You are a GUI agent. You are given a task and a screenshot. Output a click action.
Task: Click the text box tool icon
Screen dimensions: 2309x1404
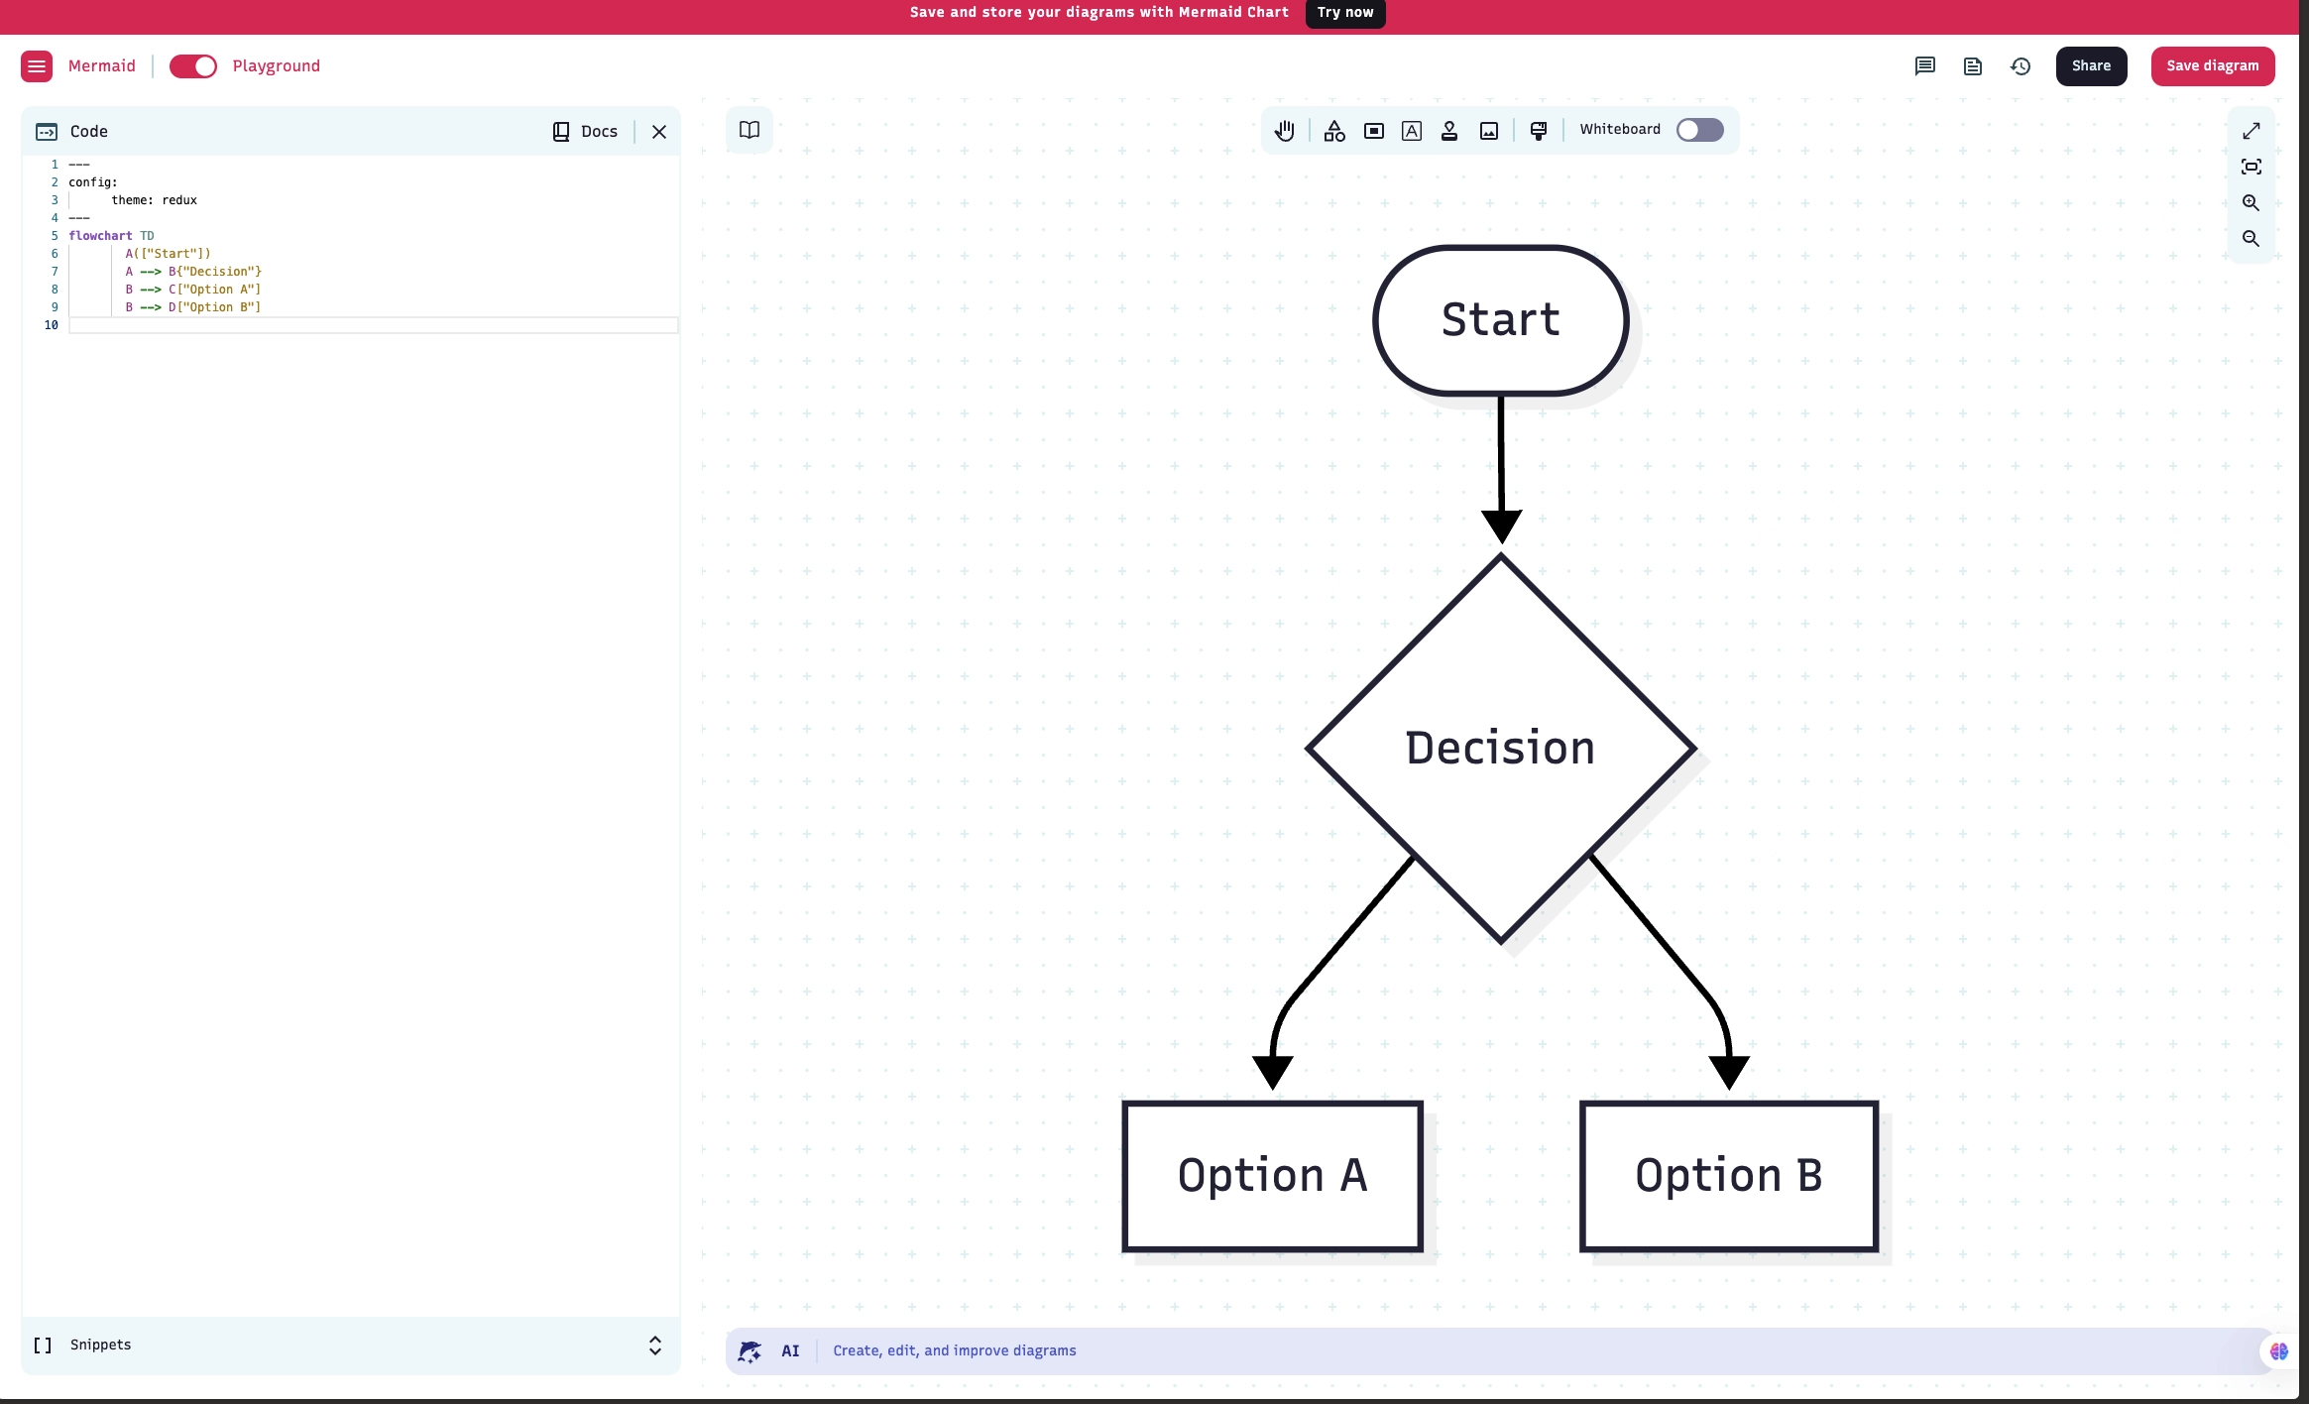point(1412,131)
